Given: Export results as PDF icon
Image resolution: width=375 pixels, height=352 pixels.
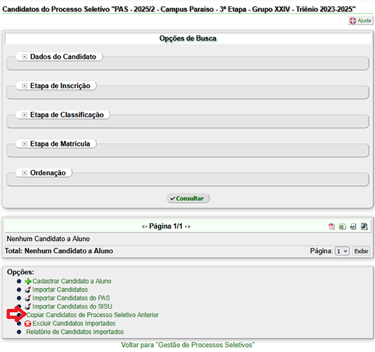Looking at the screenshot, I should click(x=331, y=226).
